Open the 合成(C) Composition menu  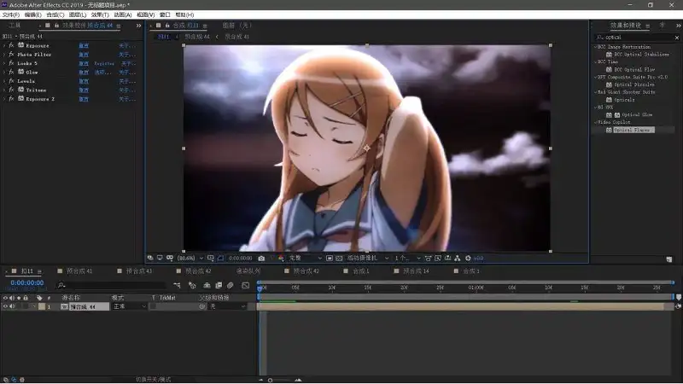coord(55,15)
